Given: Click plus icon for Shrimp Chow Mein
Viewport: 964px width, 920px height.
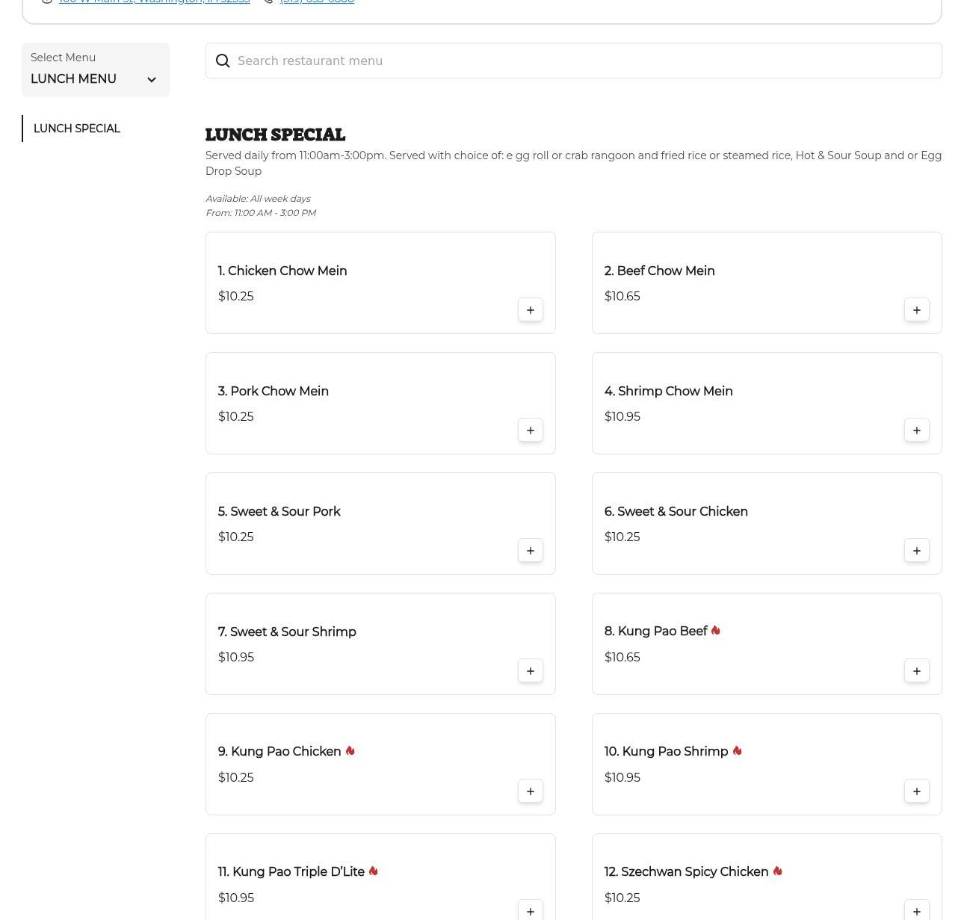Looking at the screenshot, I should click(917, 430).
